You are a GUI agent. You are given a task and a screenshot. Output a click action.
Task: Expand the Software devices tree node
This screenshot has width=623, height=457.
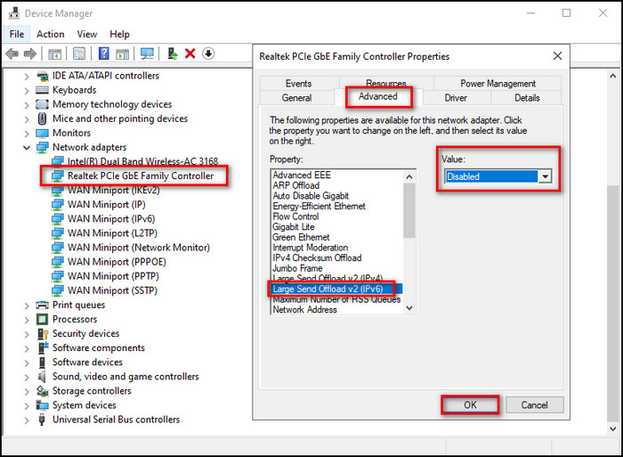coord(27,363)
